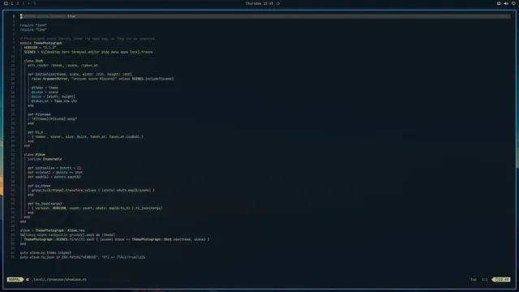This screenshot has width=519, height=292.
Task: Click the NORMAL mode indicator in statusline
Action: [x=15, y=279]
